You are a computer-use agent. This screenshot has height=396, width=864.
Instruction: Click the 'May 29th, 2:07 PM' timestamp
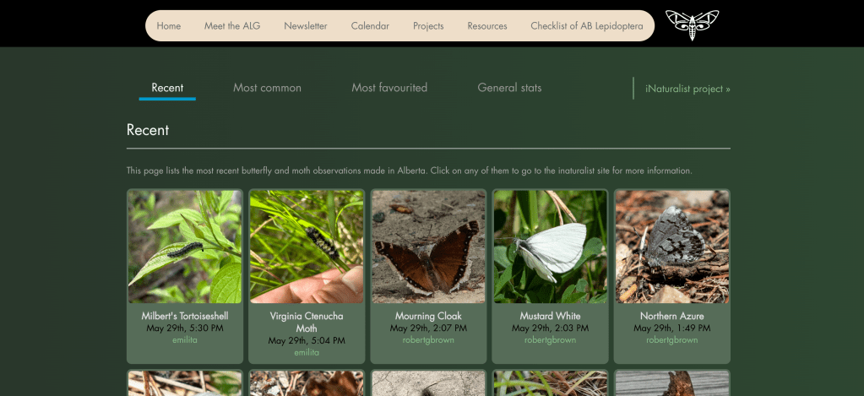pyautogui.click(x=429, y=328)
